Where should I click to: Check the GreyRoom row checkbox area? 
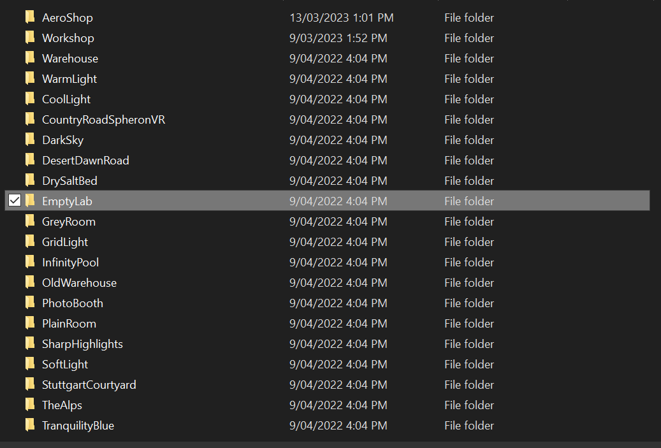pyautogui.click(x=14, y=221)
